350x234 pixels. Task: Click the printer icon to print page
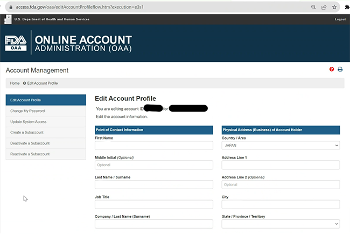click(x=340, y=70)
